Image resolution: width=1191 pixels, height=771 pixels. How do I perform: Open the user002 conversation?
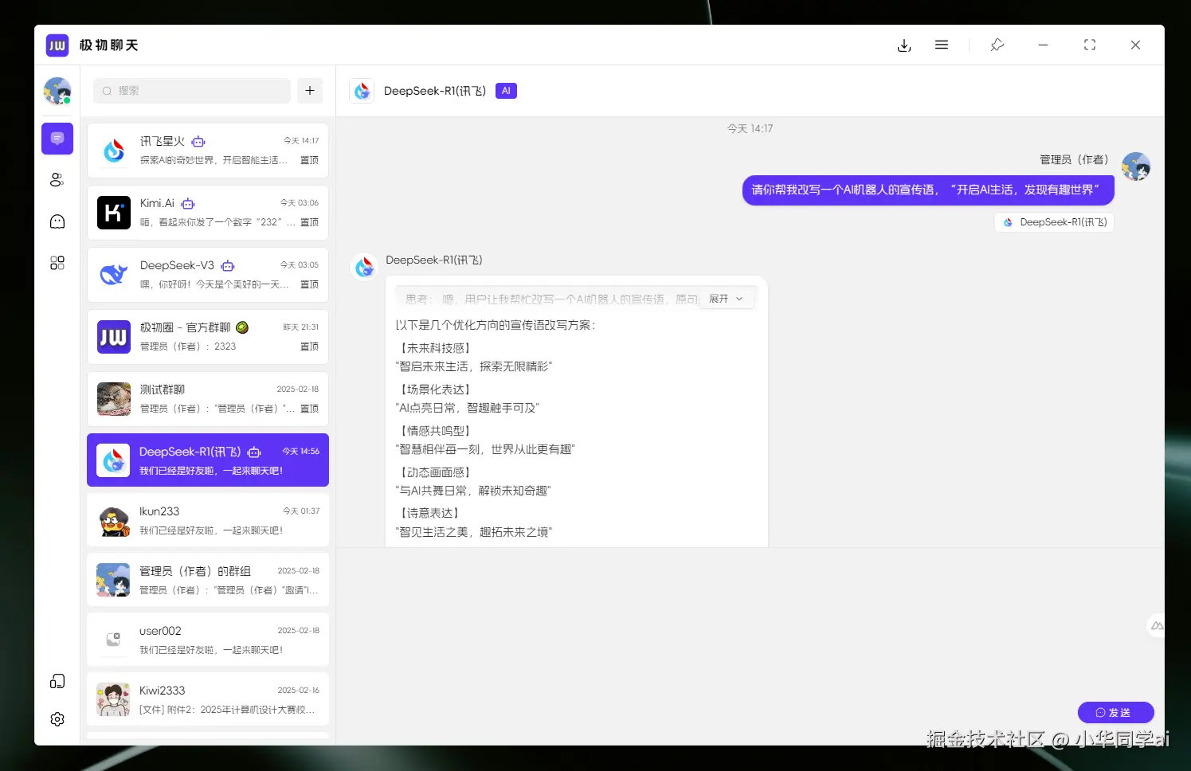pyautogui.click(x=208, y=640)
